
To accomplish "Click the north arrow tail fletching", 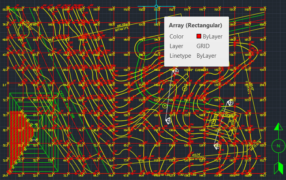I will pos(278,168).
